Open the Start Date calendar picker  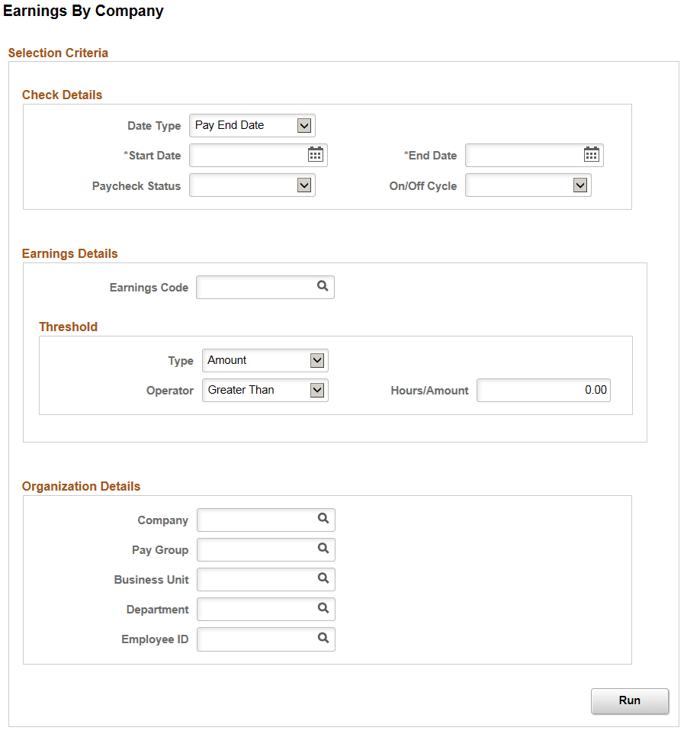pos(316,154)
